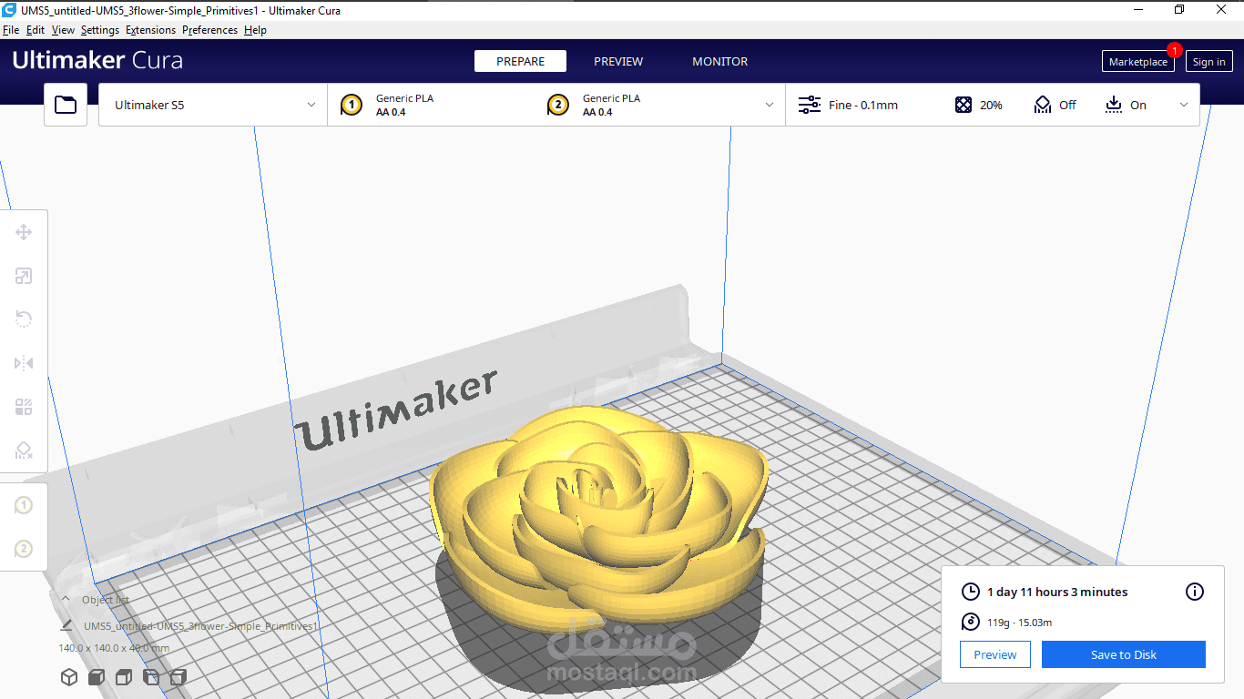The height and width of the screenshot is (699, 1244).
Task: Click the Fine - 0.1mm profile text
Action: coord(863,105)
